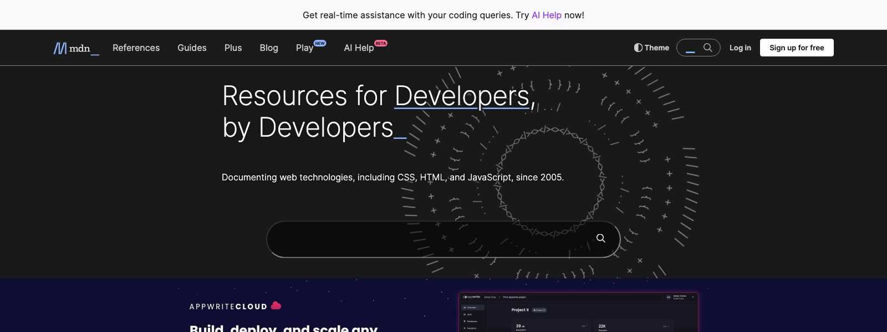Click the pink Appwrite cloud icon
The height and width of the screenshot is (332, 887).
click(276, 305)
